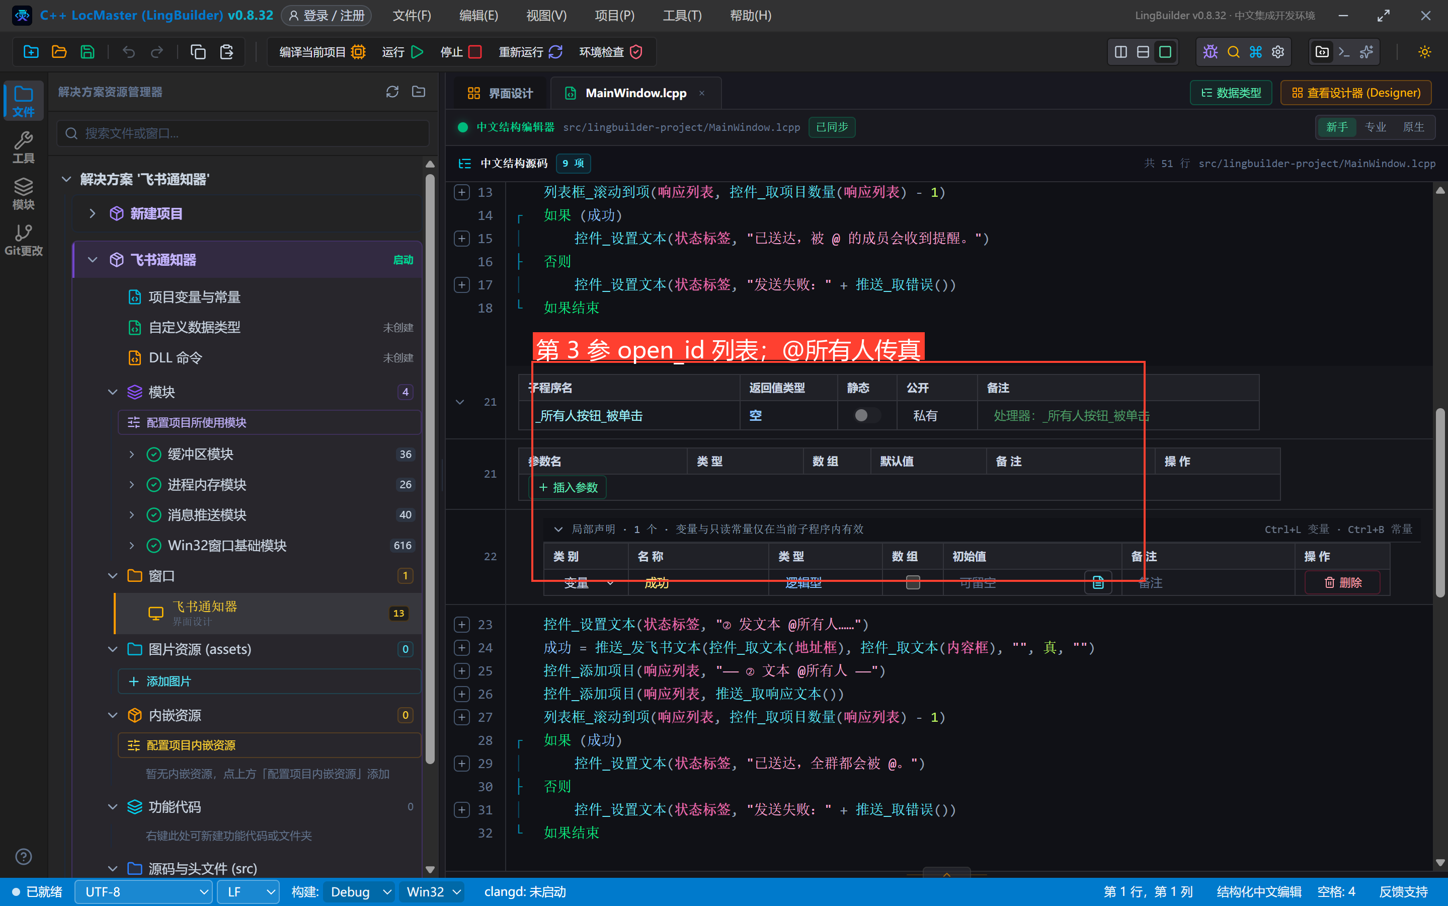Toggle the 静态 switch for _所有人按钮_被单击

click(x=866, y=415)
